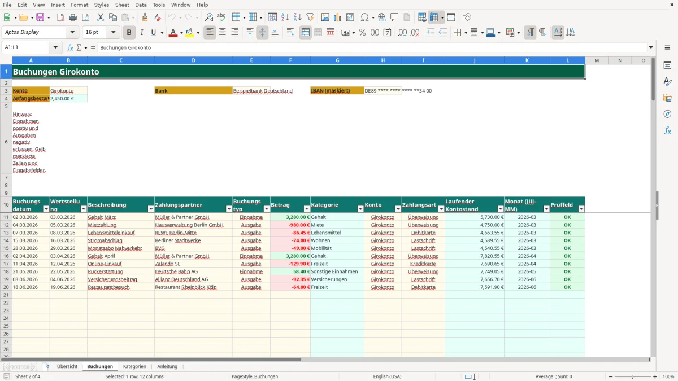This screenshot has width=678, height=381.
Task: Toggle Center Vertically alignment
Action: point(262,33)
